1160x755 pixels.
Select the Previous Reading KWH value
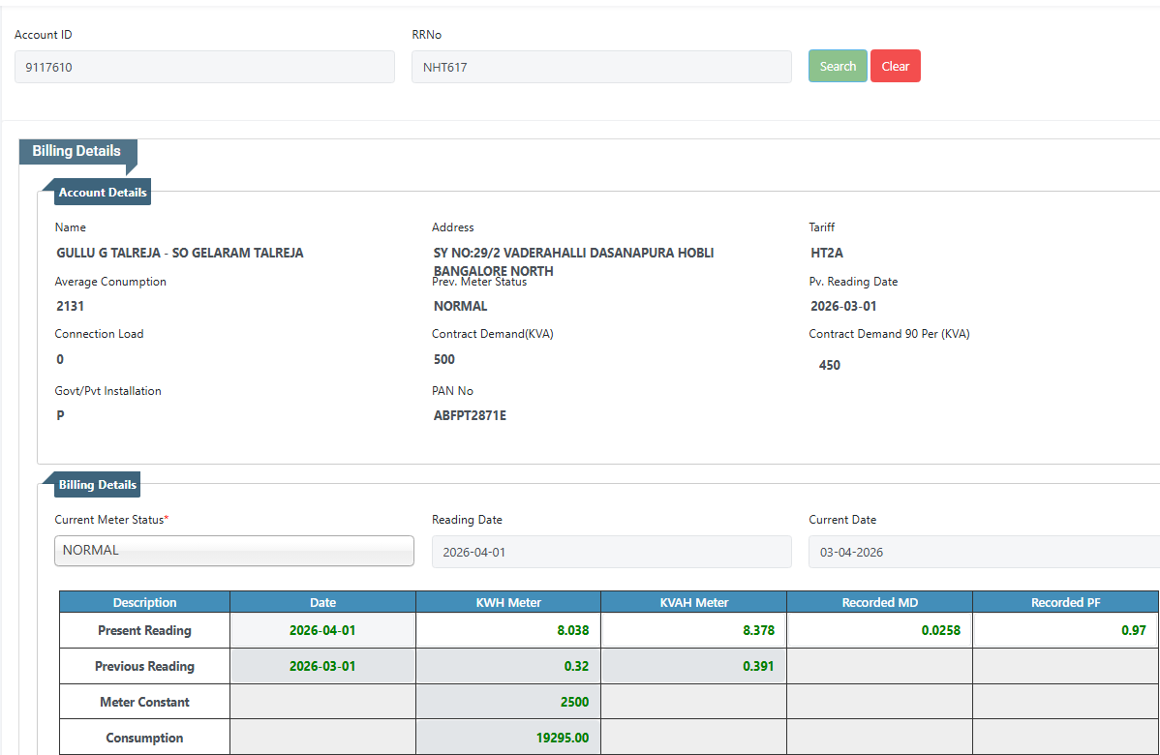click(508, 666)
